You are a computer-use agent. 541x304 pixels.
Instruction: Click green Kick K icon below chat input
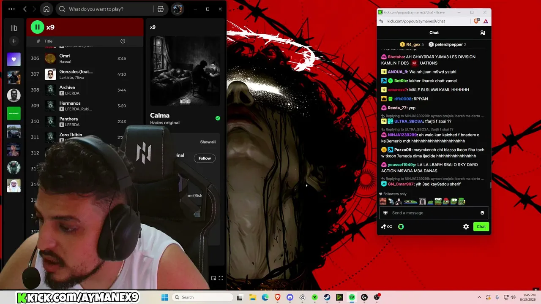pos(401,227)
